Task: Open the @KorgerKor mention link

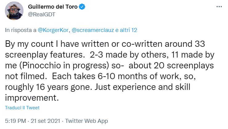Action: pos(53,30)
